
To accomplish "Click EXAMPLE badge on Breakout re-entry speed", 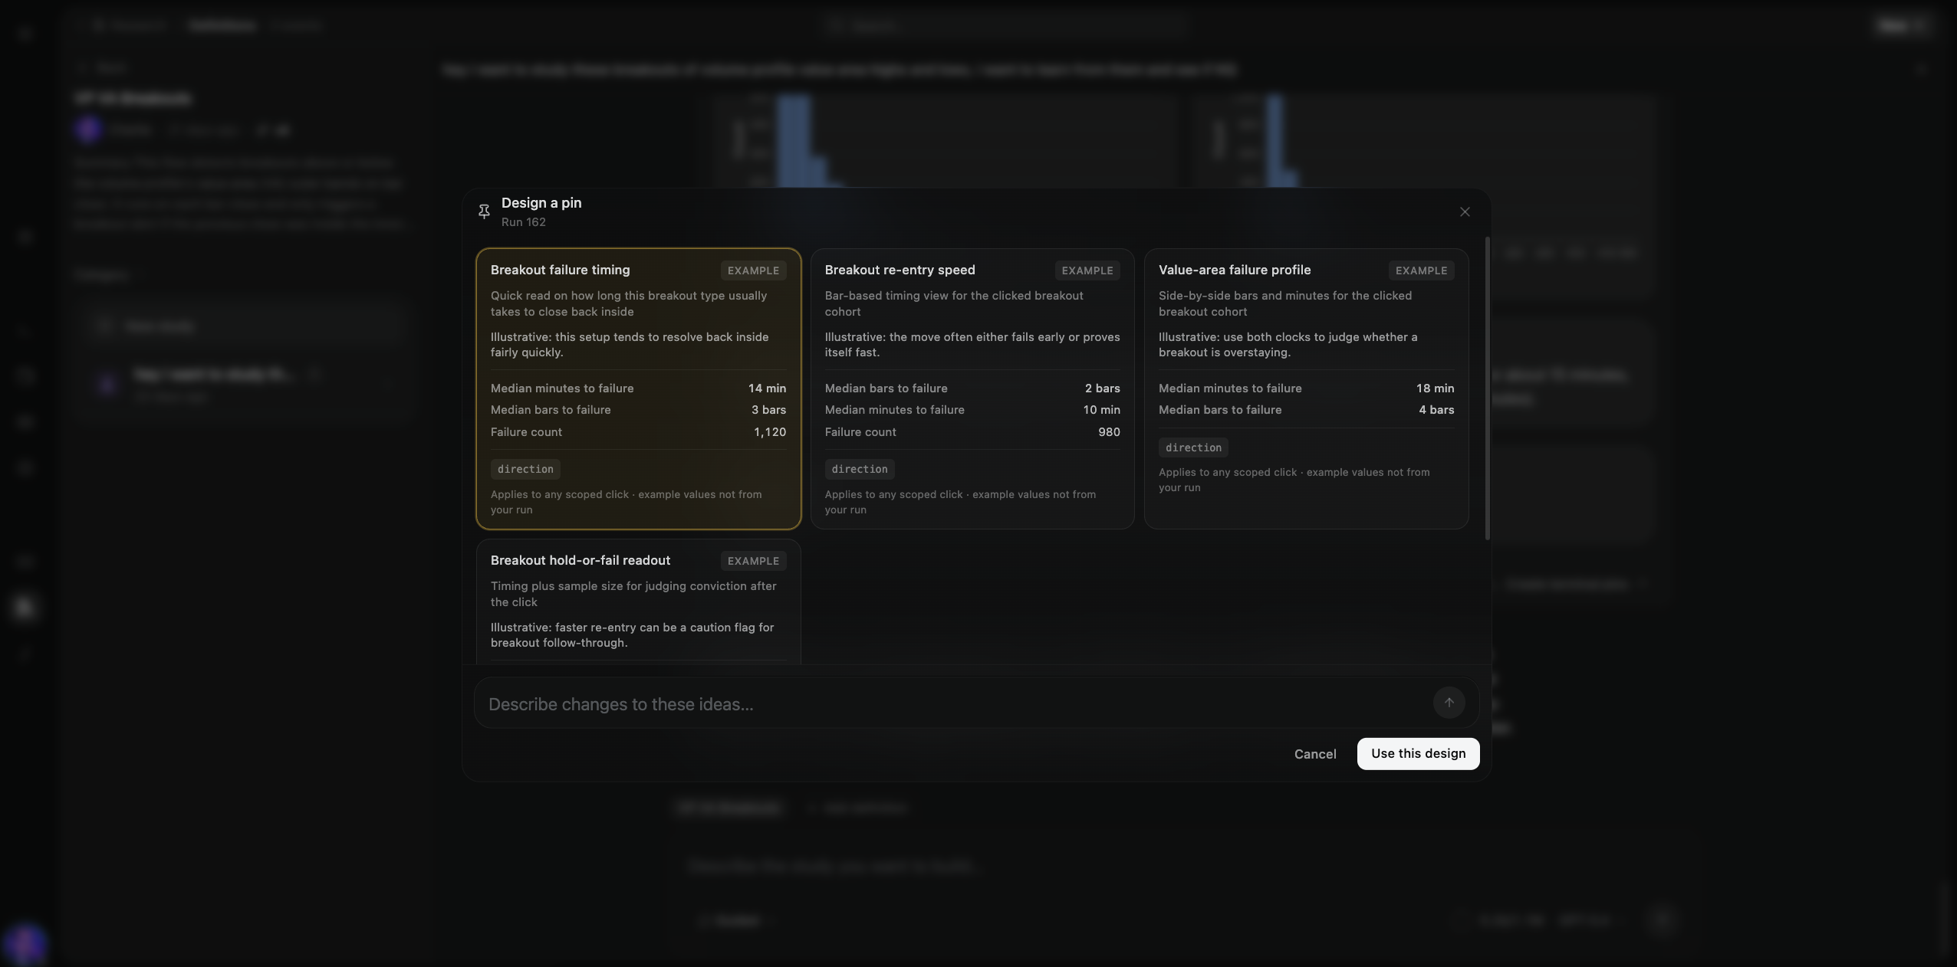I will click(1087, 270).
